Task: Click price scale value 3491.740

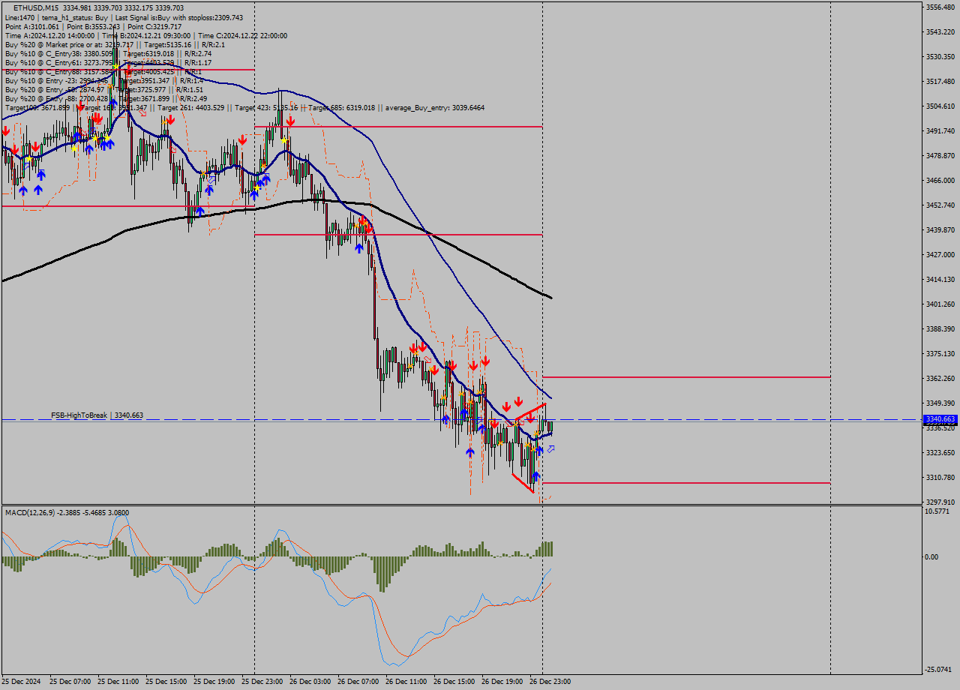Action: (940, 131)
